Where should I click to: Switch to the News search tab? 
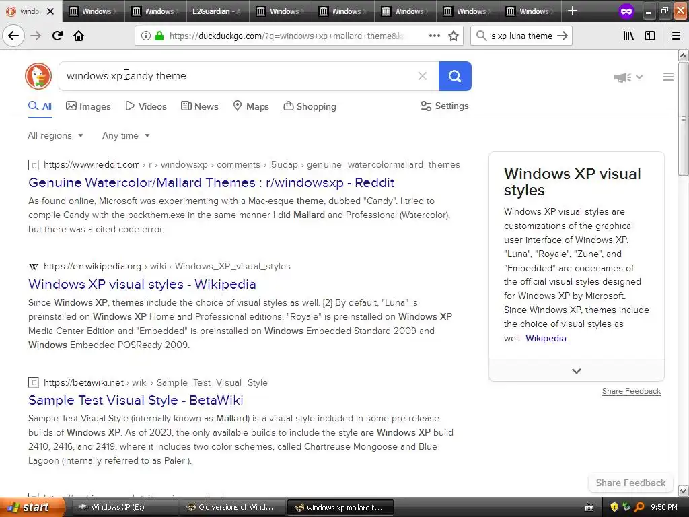pyautogui.click(x=200, y=106)
